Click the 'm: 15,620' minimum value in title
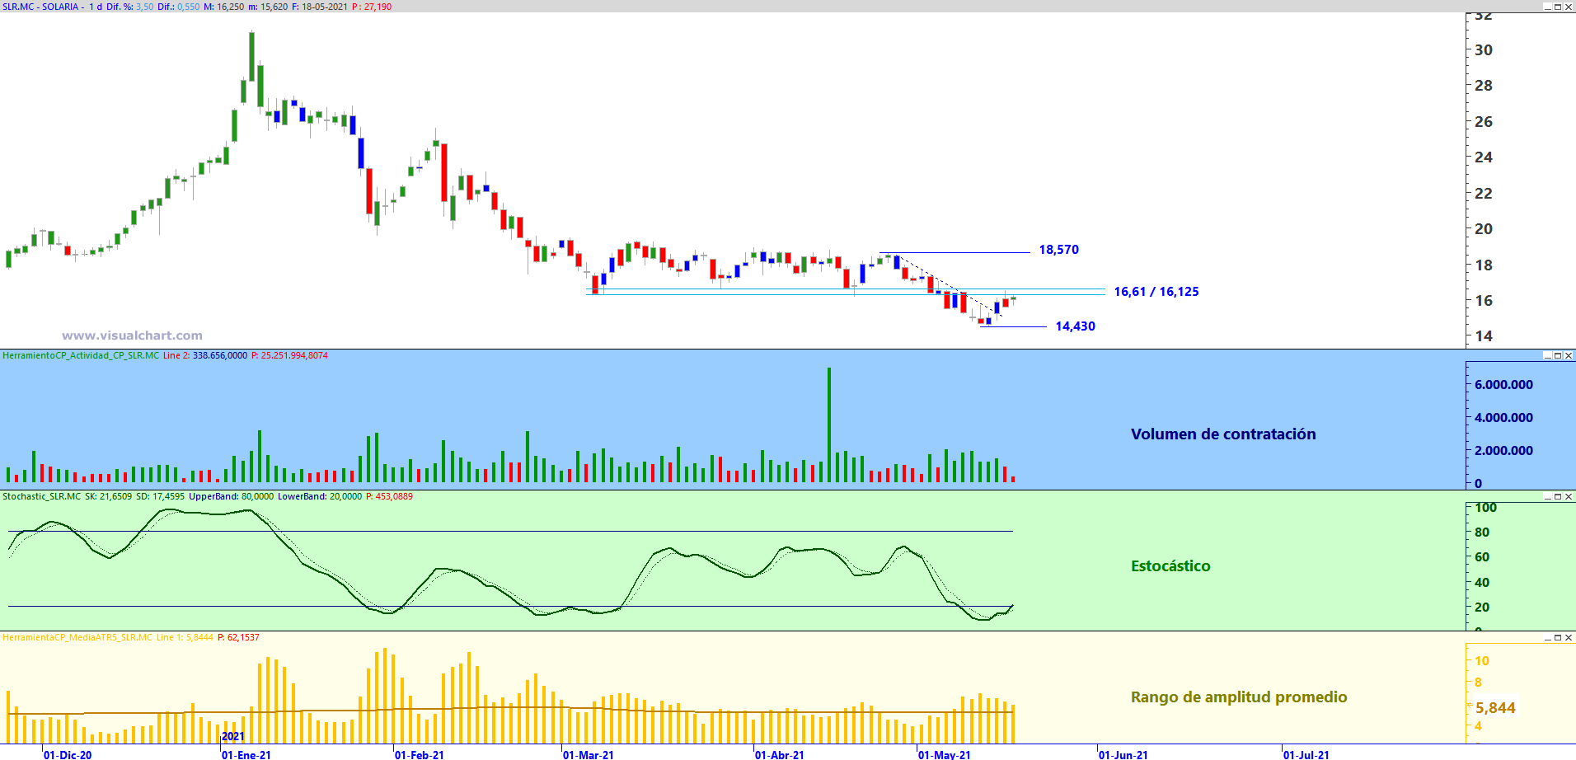Screen dimensions: 1576x760 (268, 7)
